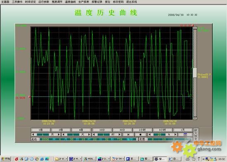This screenshot has height=162, width=227.
Task: Switch to the 系... taskbar window
Action: click(x=132, y=159)
